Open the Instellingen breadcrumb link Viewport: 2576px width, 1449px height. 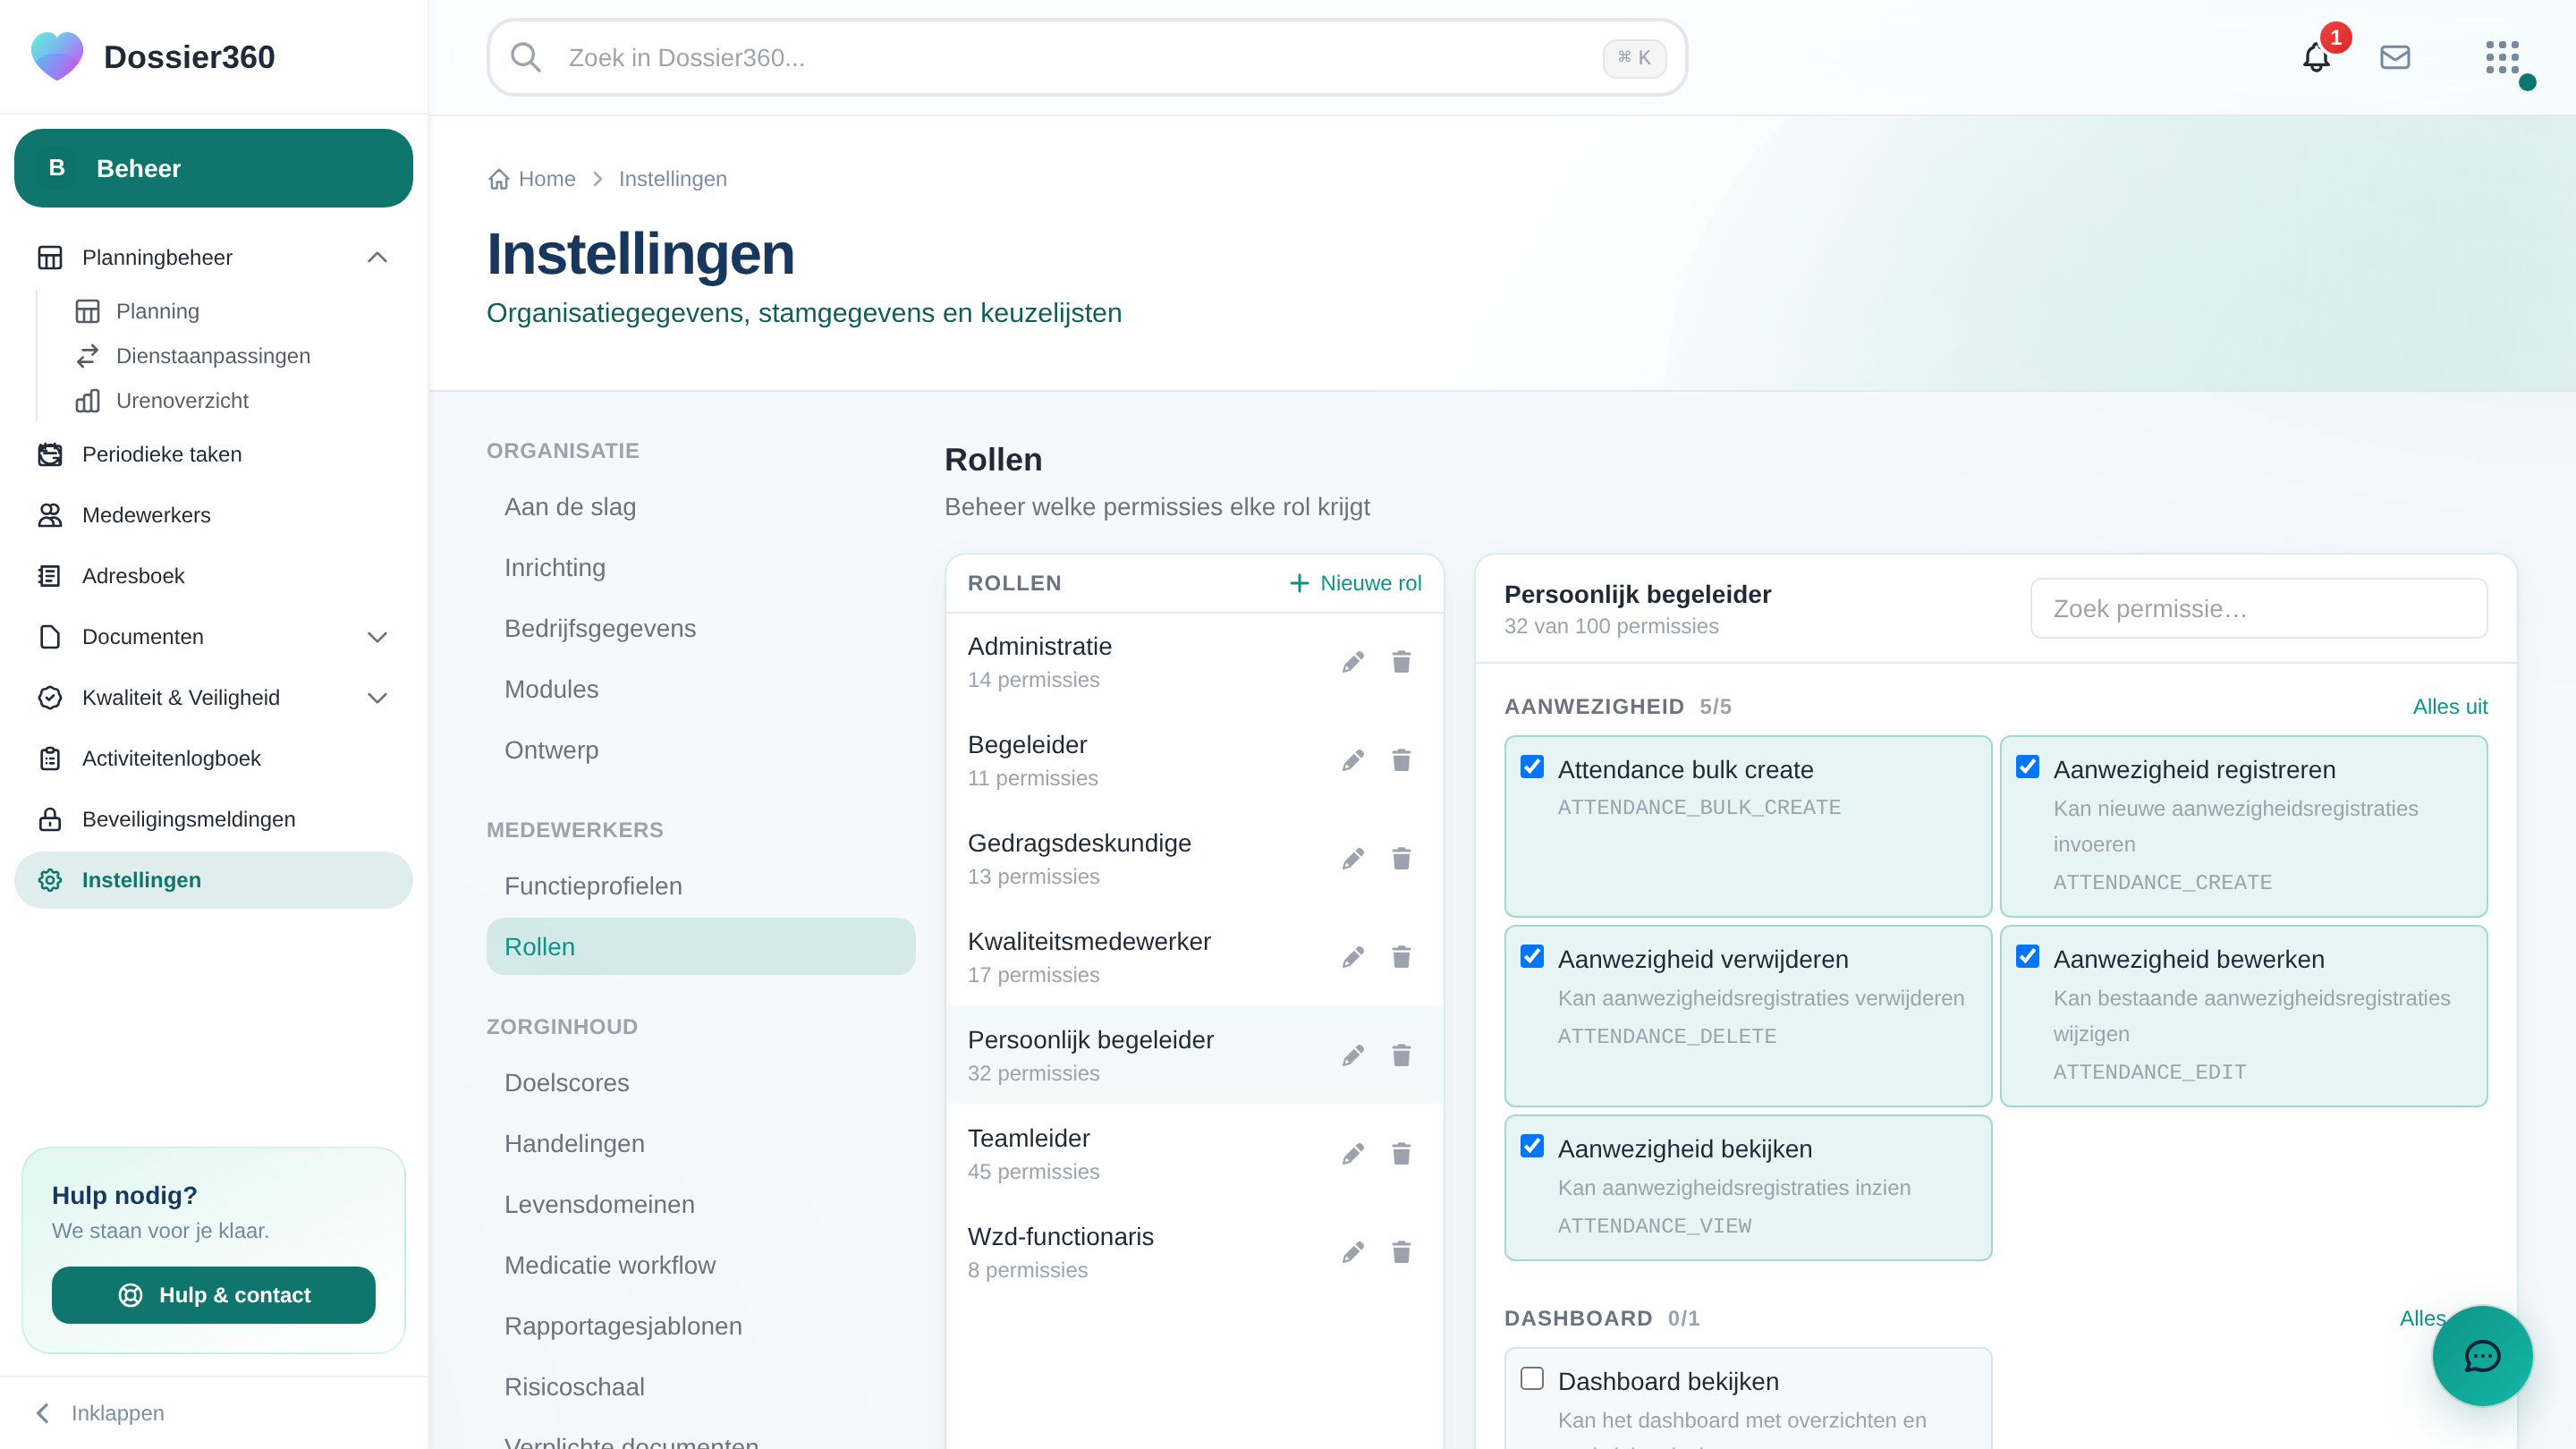click(x=672, y=179)
